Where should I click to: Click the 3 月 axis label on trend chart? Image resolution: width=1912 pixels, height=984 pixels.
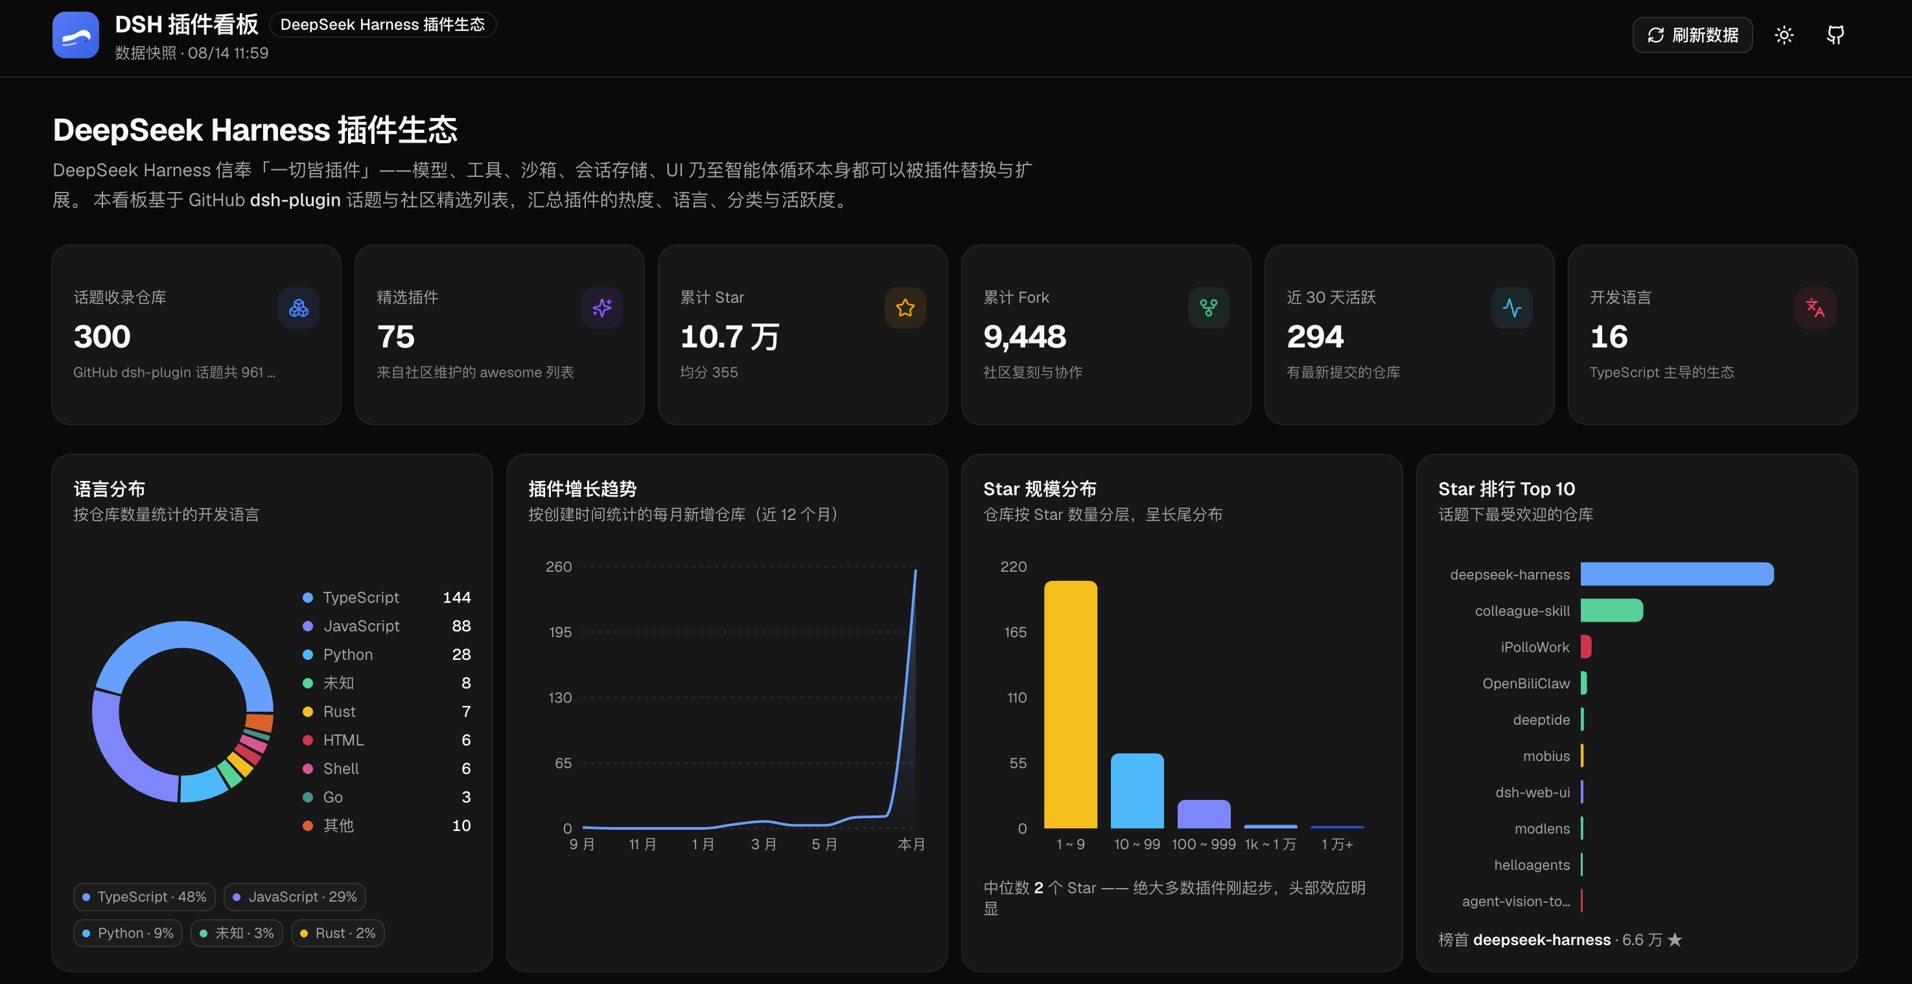[764, 845]
